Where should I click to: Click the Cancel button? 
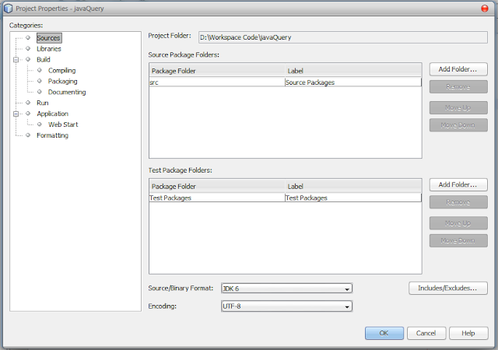tap(426, 333)
